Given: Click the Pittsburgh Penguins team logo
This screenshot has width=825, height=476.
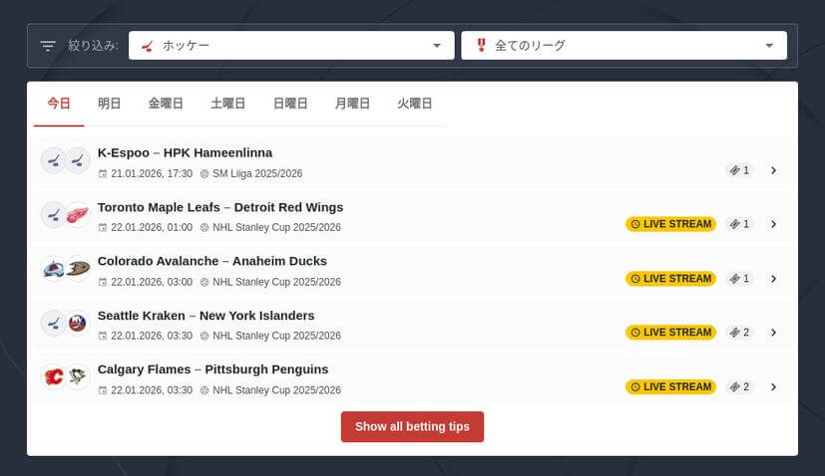Looking at the screenshot, I should point(78,377).
